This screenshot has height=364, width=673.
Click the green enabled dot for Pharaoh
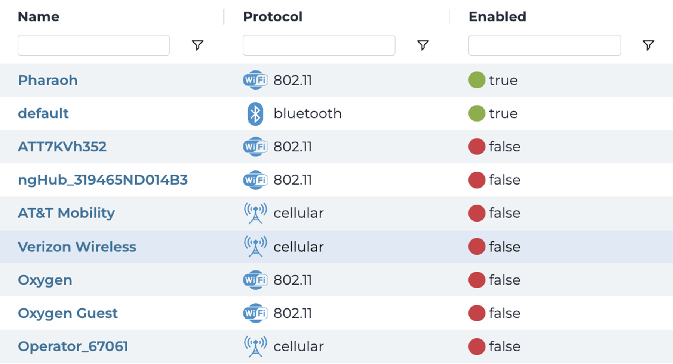coord(477,80)
